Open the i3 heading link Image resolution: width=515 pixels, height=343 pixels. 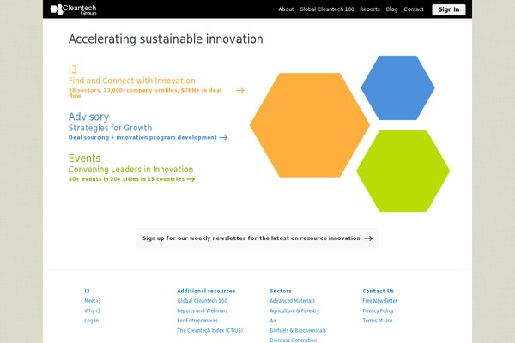click(x=73, y=69)
